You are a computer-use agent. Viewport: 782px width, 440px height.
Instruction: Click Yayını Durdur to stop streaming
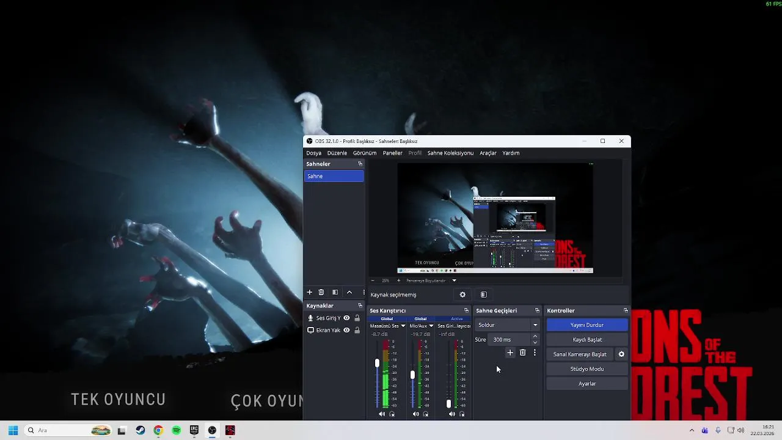pyautogui.click(x=587, y=325)
